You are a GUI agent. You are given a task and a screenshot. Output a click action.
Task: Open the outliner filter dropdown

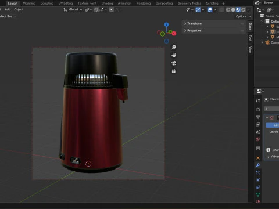coord(270,10)
